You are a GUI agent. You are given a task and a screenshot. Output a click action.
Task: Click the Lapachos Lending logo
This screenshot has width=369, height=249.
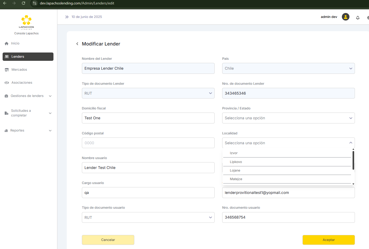(x=26, y=23)
